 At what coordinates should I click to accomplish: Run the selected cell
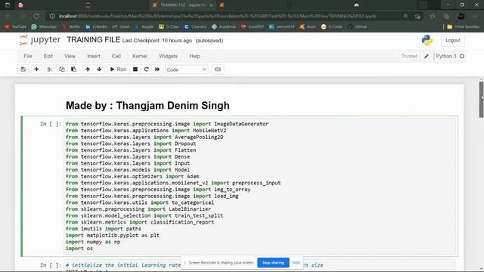[x=118, y=70]
